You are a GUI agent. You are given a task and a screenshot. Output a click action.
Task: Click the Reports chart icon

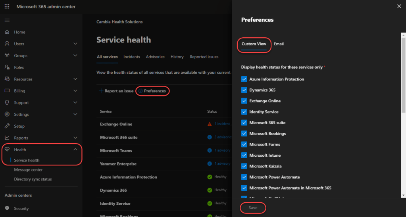[x=7, y=138]
